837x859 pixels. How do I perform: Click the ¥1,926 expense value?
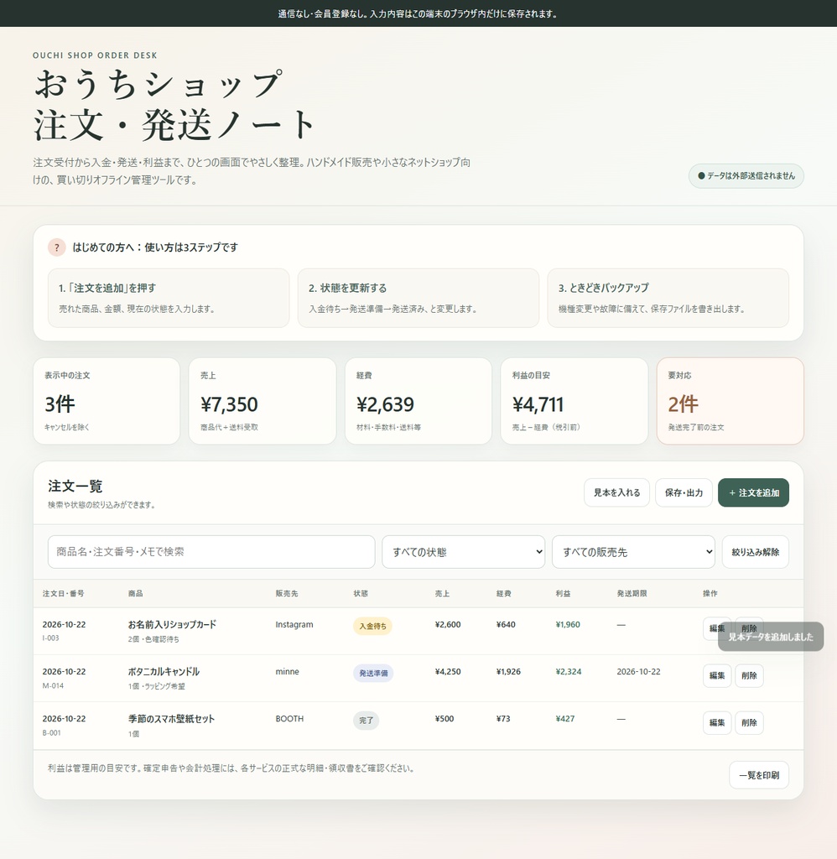coord(508,672)
